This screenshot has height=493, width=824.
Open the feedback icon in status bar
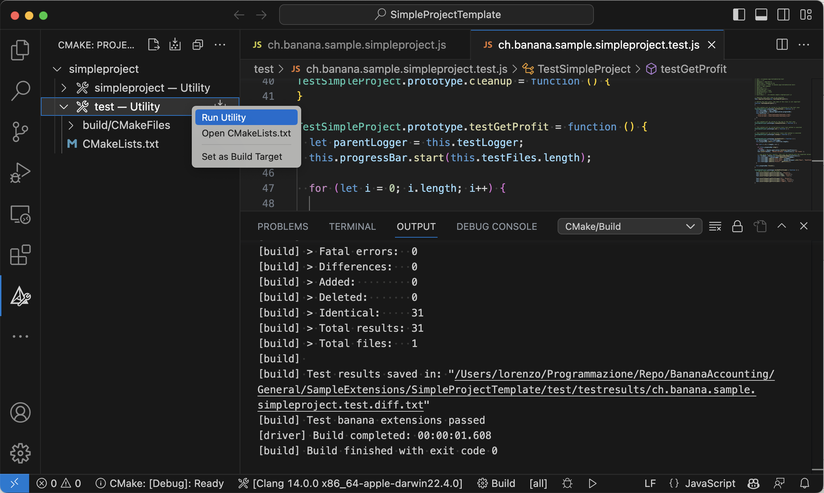(x=779, y=483)
